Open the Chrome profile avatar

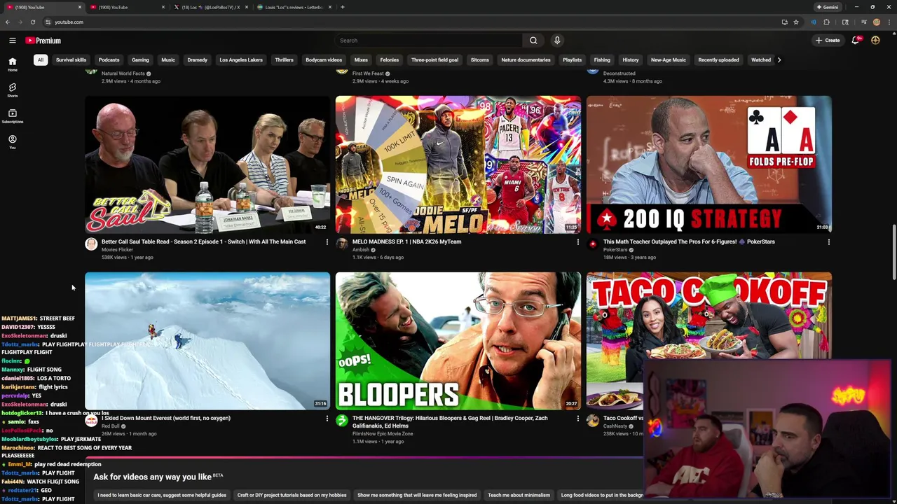tap(876, 22)
